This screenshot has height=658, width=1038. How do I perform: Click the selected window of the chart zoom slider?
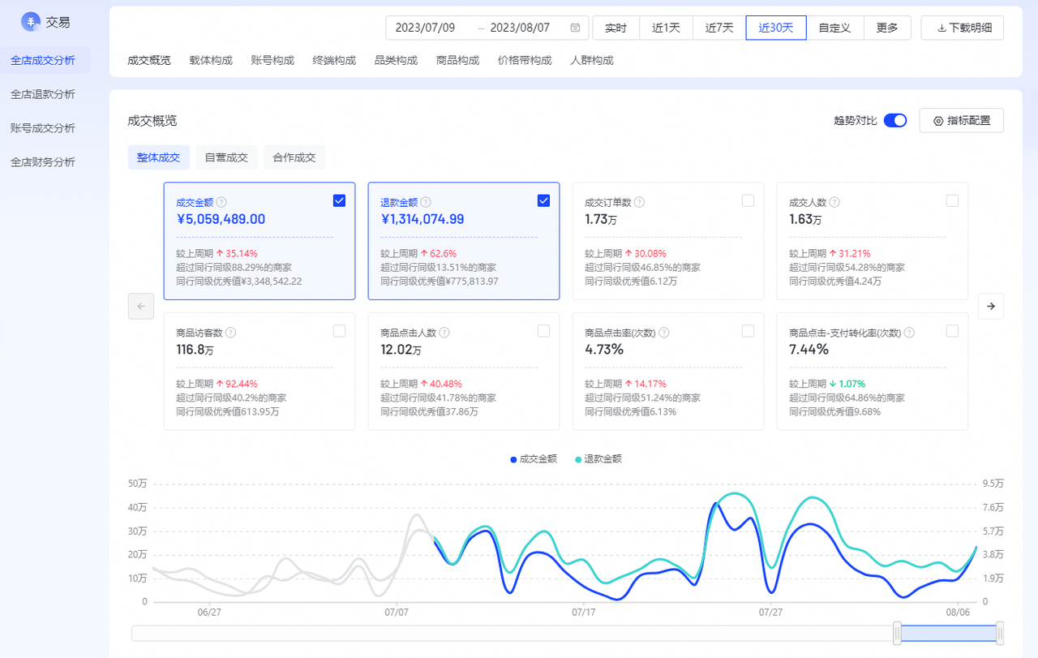pyautogui.click(x=949, y=633)
